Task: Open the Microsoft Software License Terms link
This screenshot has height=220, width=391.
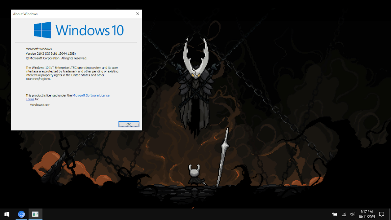Action: (x=91, y=95)
